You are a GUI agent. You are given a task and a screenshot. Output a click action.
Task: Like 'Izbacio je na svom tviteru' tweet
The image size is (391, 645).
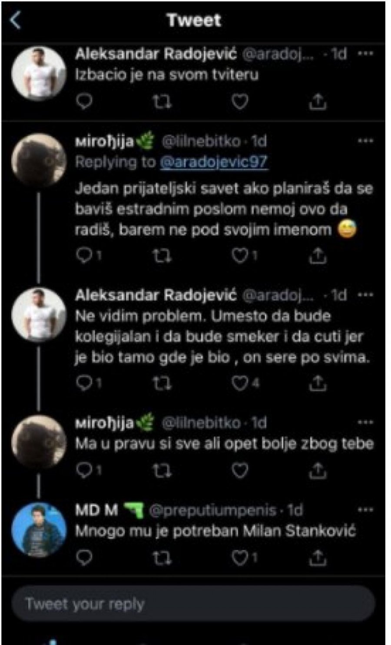[x=239, y=101]
